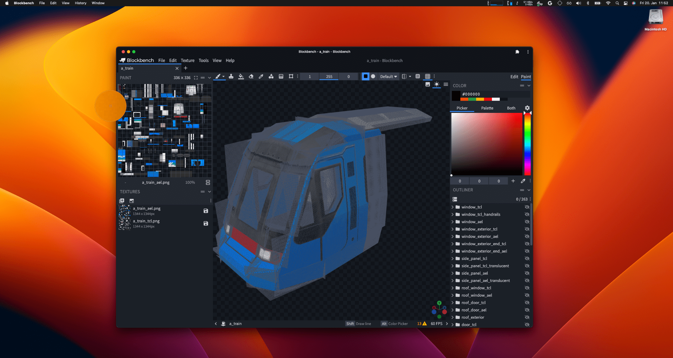Switch to Palette color mode tab

pyautogui.click(x=487, y=108)
